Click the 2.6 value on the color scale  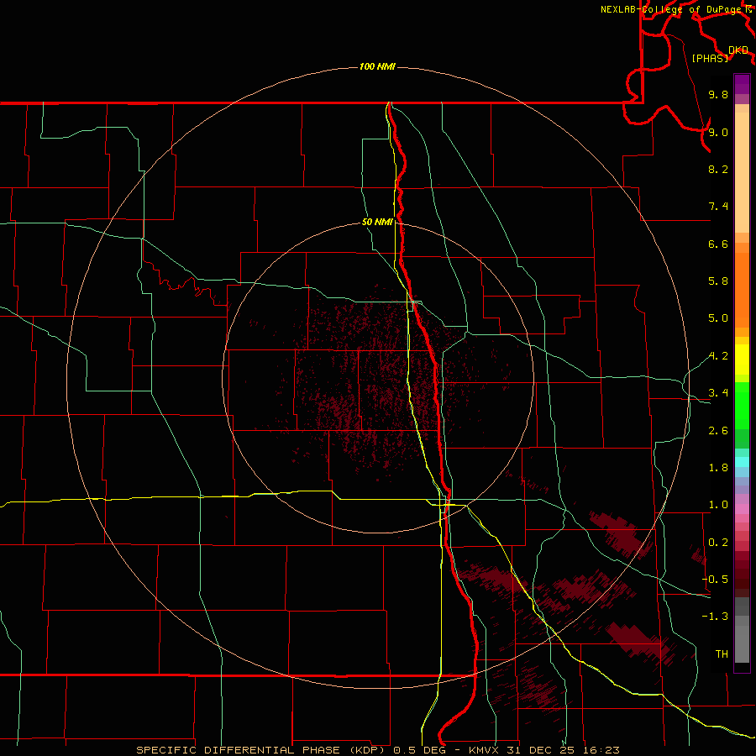tap(718, 431)
